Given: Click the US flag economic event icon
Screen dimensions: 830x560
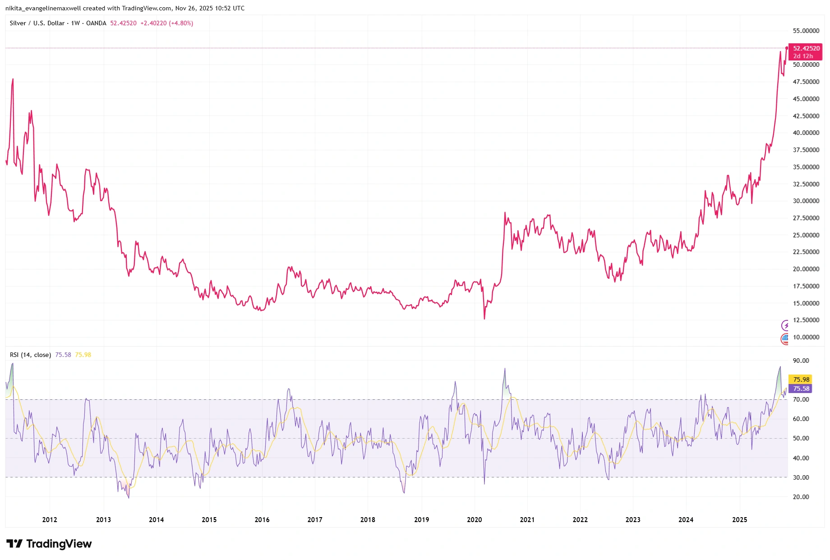Looking at the screenshot, I should 785,338.
